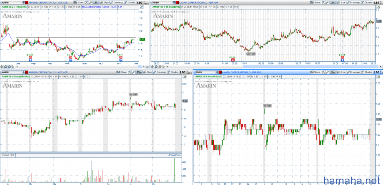Open symbol dropdown arrow on daily chart
383x185 pixels.
click(24, 2)
